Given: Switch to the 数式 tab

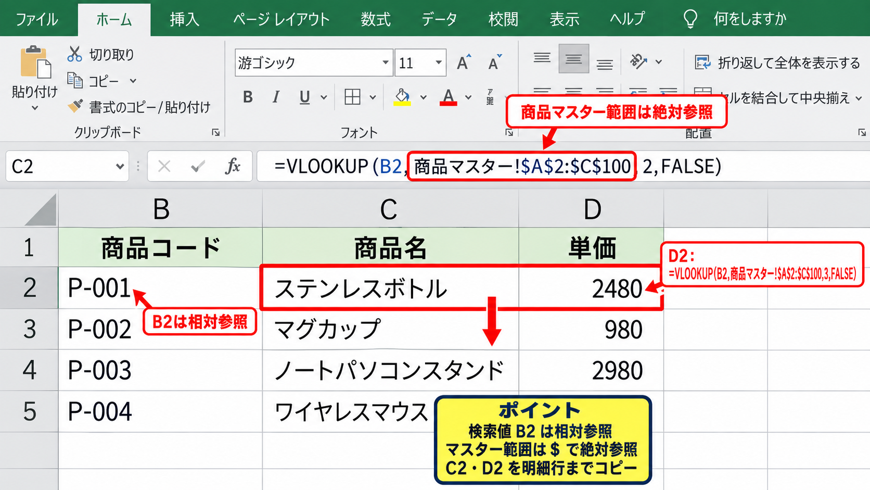Looking at the screenshot, I should pyautogui.click(x=376, y=19).
